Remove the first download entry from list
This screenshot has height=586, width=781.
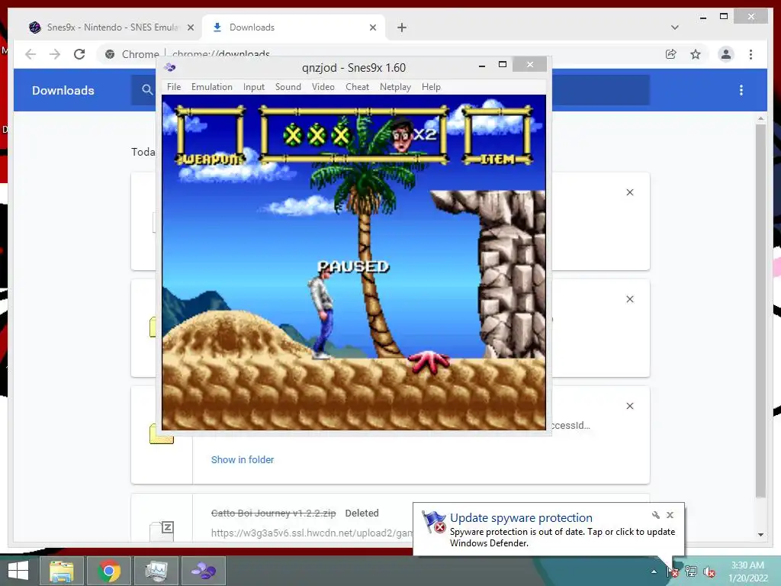click(629, 192)
